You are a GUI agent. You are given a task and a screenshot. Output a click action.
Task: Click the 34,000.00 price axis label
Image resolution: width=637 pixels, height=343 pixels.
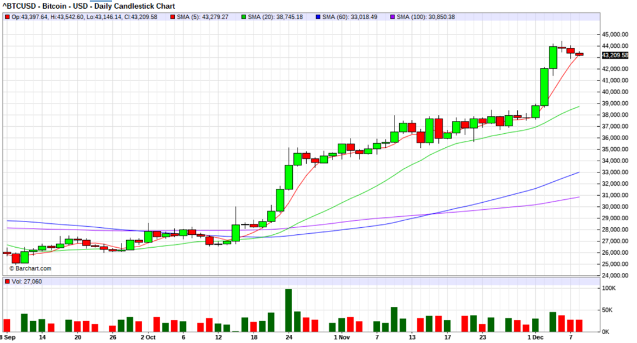pyautogui.click(x=615, y=161)
